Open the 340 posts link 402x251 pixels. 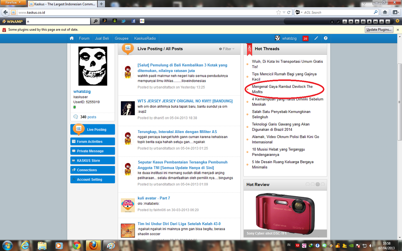point(88,117)
